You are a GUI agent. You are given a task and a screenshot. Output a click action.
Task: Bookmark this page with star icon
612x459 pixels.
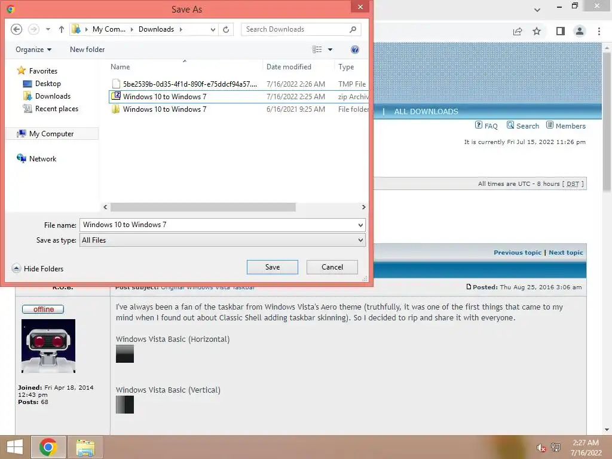pyautogui.click(x=537, y=31)
